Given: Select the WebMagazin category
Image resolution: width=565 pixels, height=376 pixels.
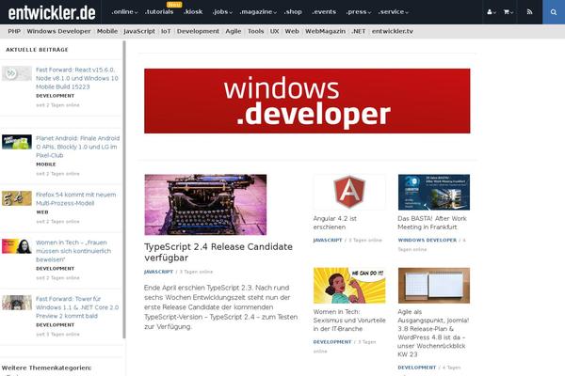Looking at the screenshot, I should coord(325,31).
